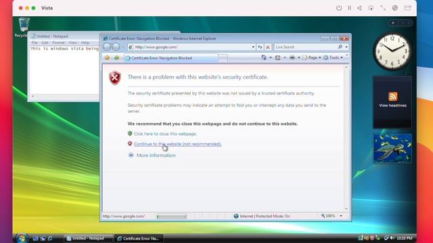Select the Certificate Error: Navigation Blocked tab
433x243 pixels.
click(170, 58)
